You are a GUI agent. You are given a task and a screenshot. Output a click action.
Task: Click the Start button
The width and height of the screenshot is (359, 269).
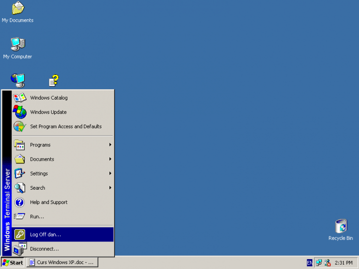coord(13,263)
